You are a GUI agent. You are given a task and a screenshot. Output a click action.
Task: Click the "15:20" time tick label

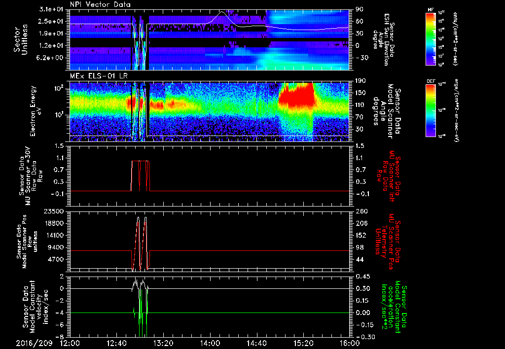pyautogui.click(x=303, y=343)
